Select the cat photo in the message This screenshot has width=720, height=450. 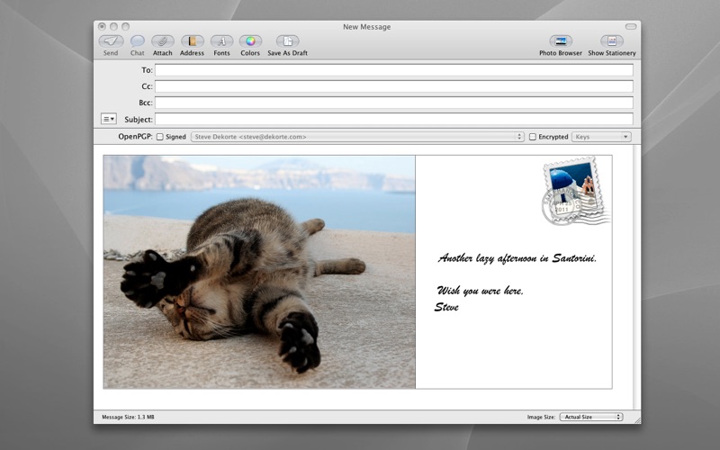pos(259,272)
